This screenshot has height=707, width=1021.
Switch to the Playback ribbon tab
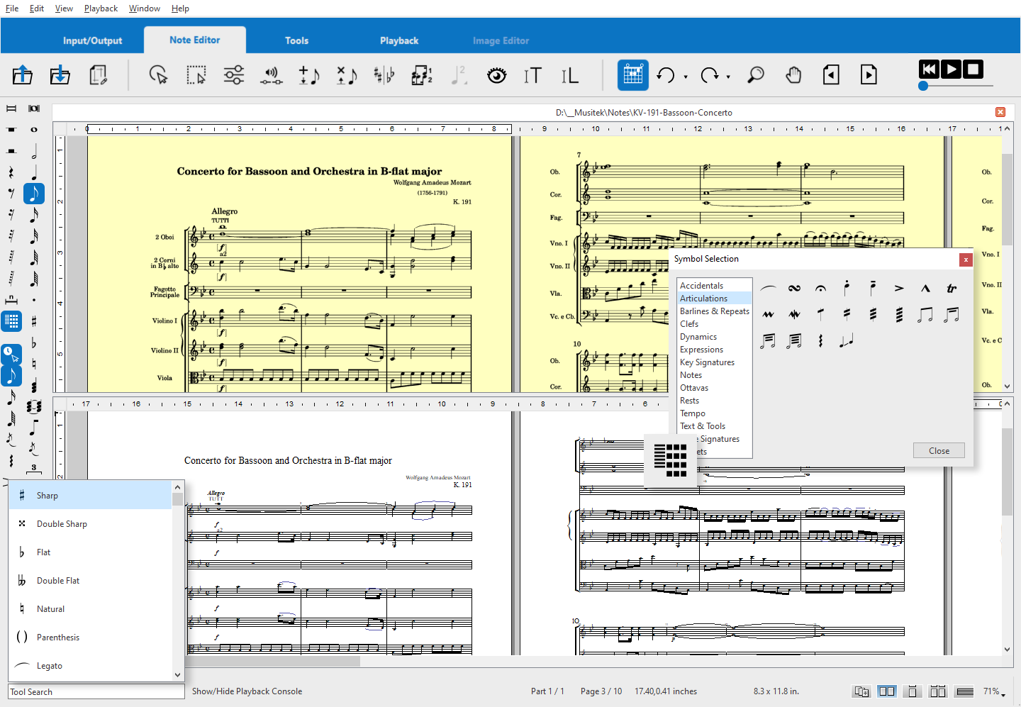pyautogui.click(x=399, y=40)
